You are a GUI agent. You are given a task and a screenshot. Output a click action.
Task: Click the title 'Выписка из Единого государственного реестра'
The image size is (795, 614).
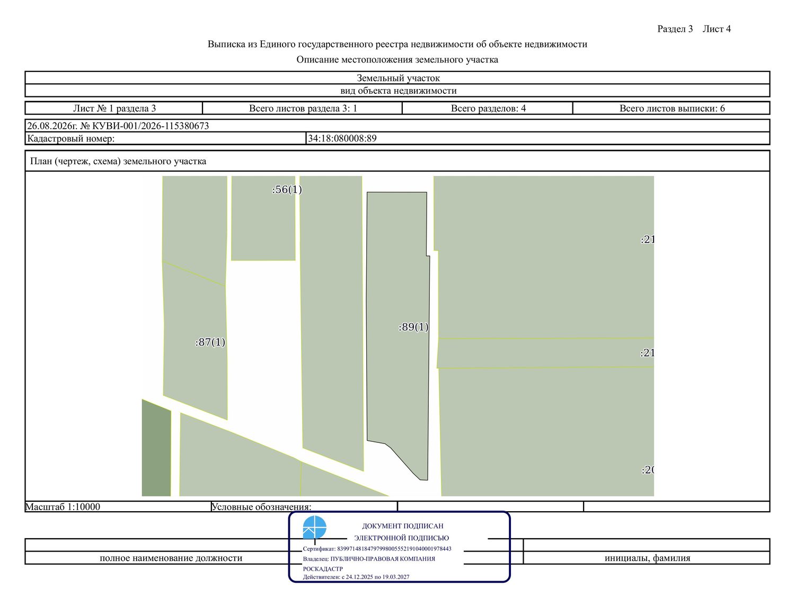(397, 44)
